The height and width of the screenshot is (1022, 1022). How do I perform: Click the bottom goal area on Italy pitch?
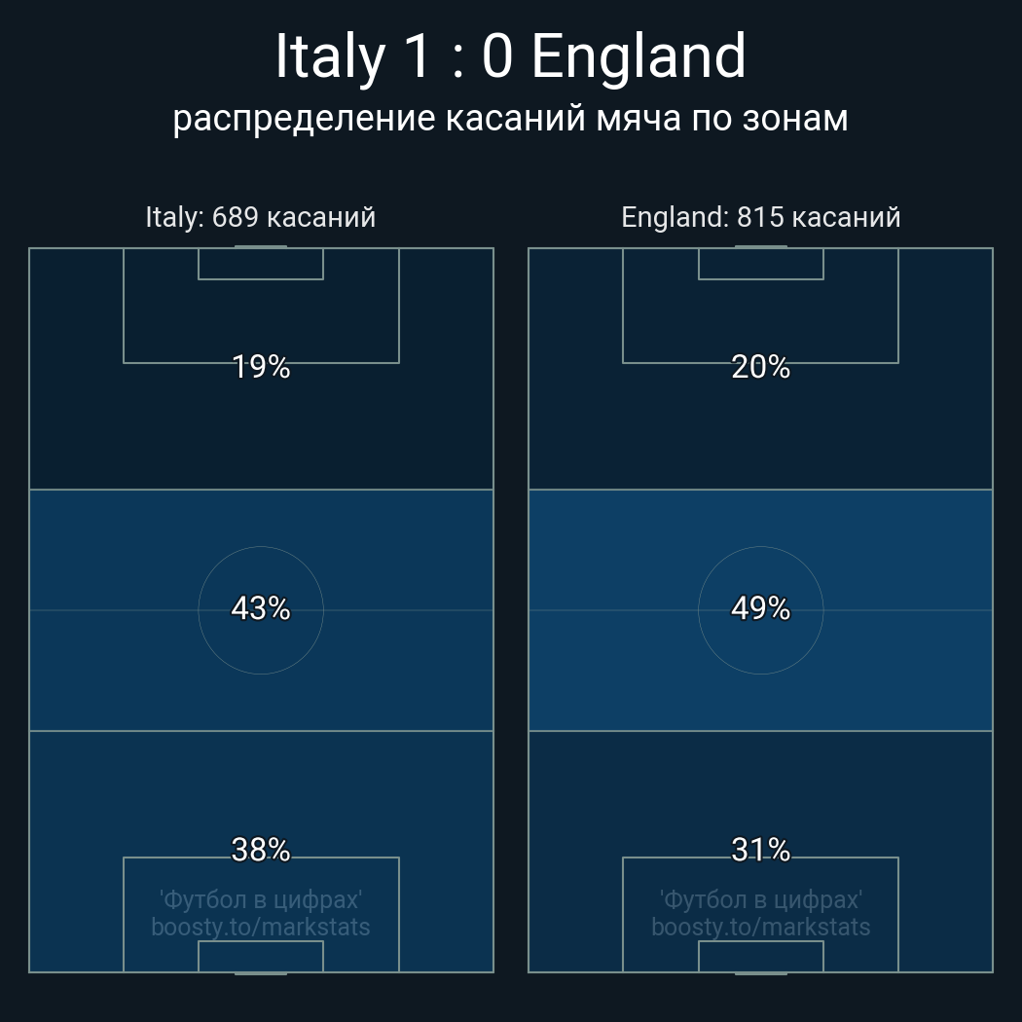pos(261,956)
